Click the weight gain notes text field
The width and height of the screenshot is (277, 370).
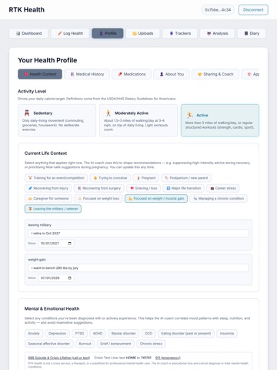click(138, 268)
